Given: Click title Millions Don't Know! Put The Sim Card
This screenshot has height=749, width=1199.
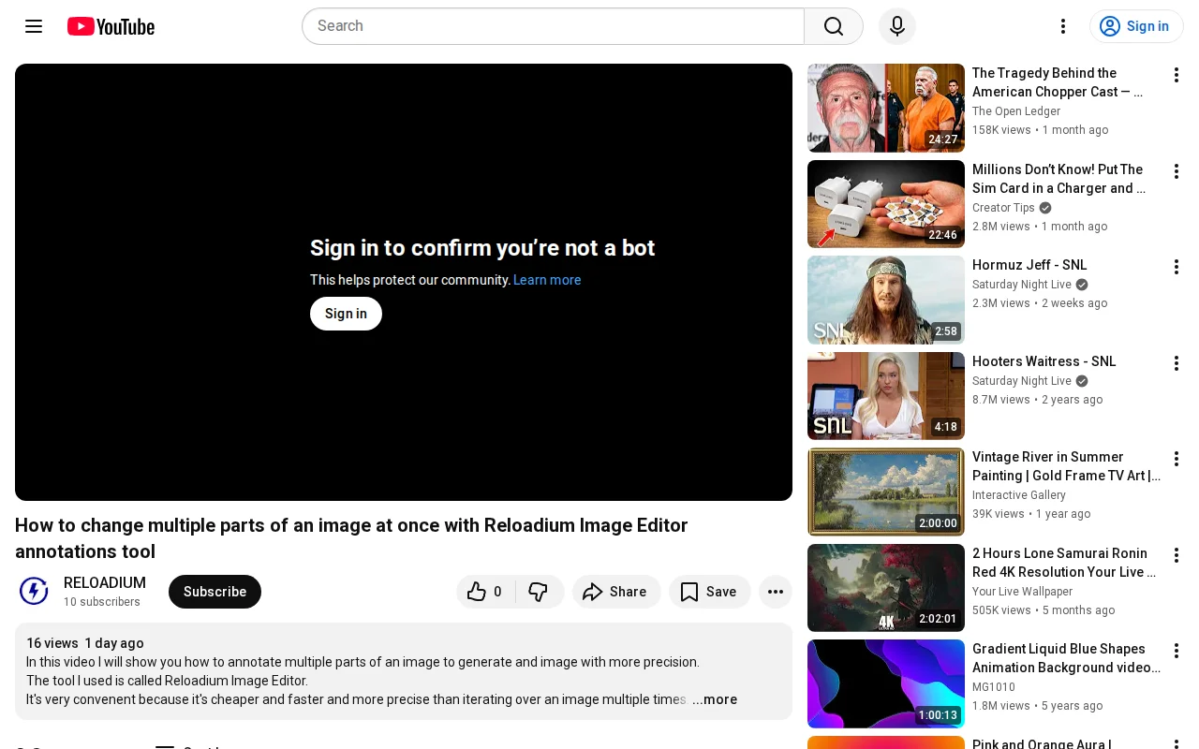Looking at the screenshot, I should [1058, 179].
